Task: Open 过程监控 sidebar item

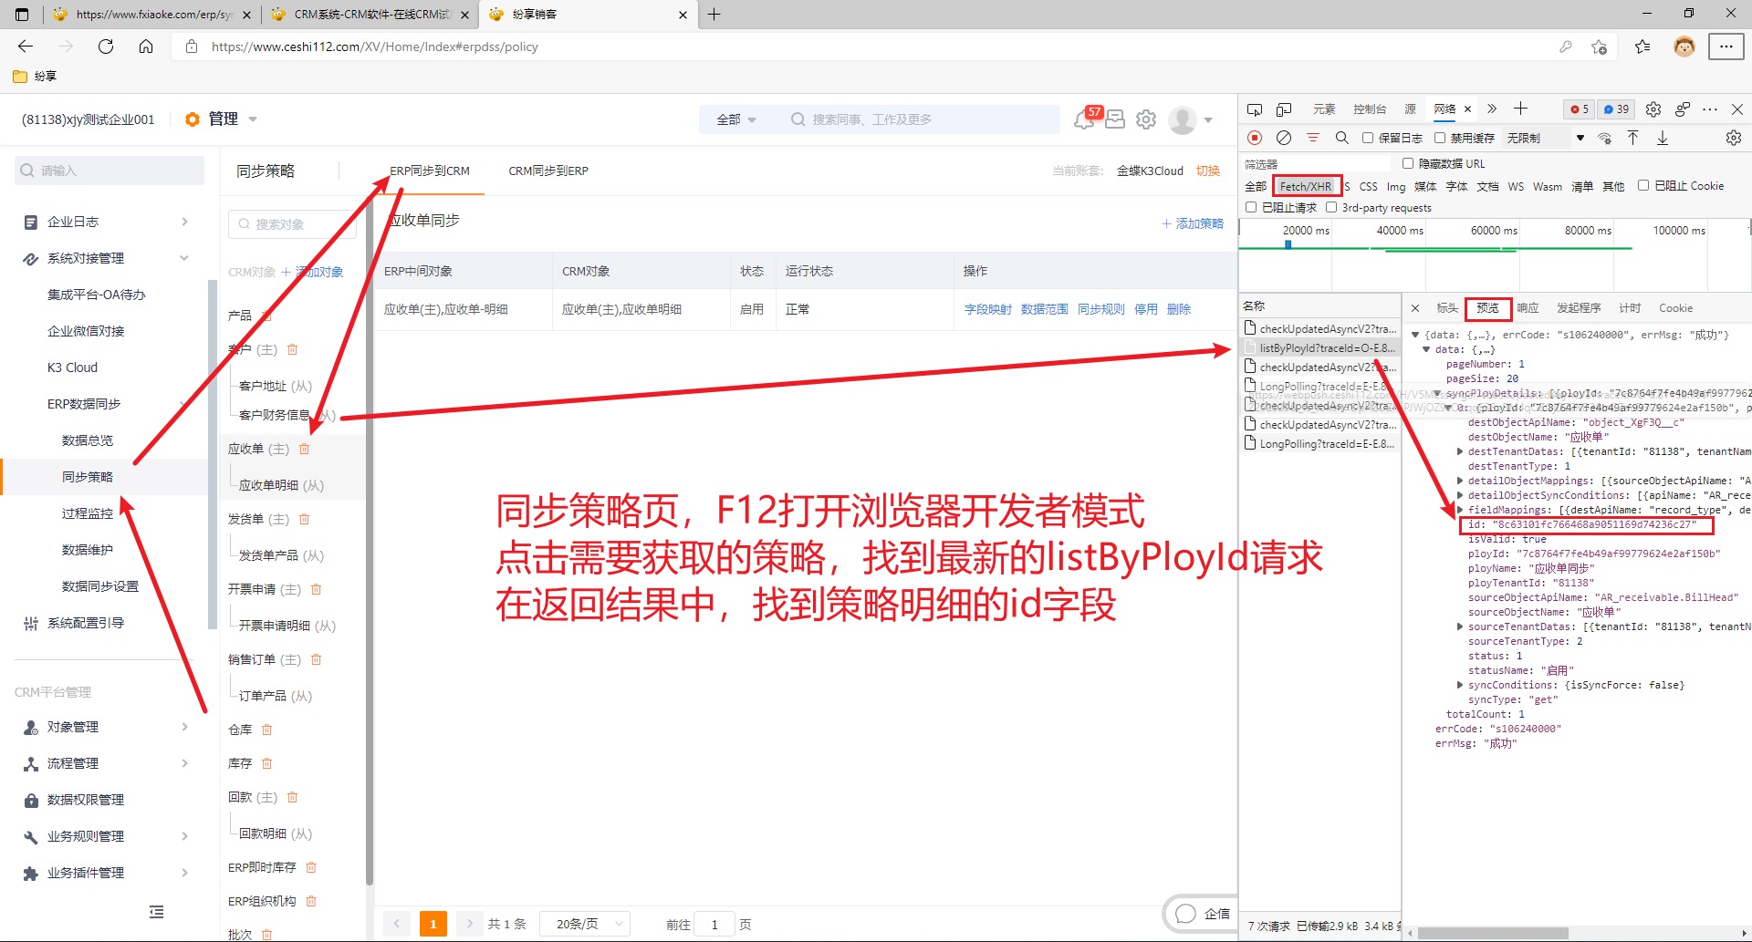Action: 88,513
